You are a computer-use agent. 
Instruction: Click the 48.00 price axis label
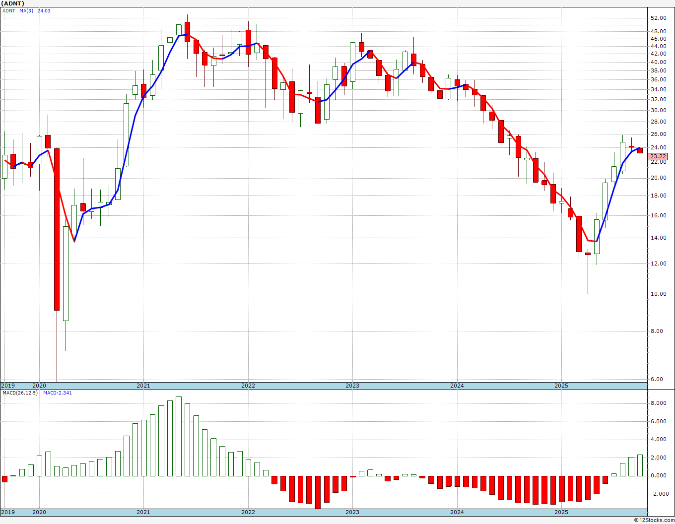658,31
